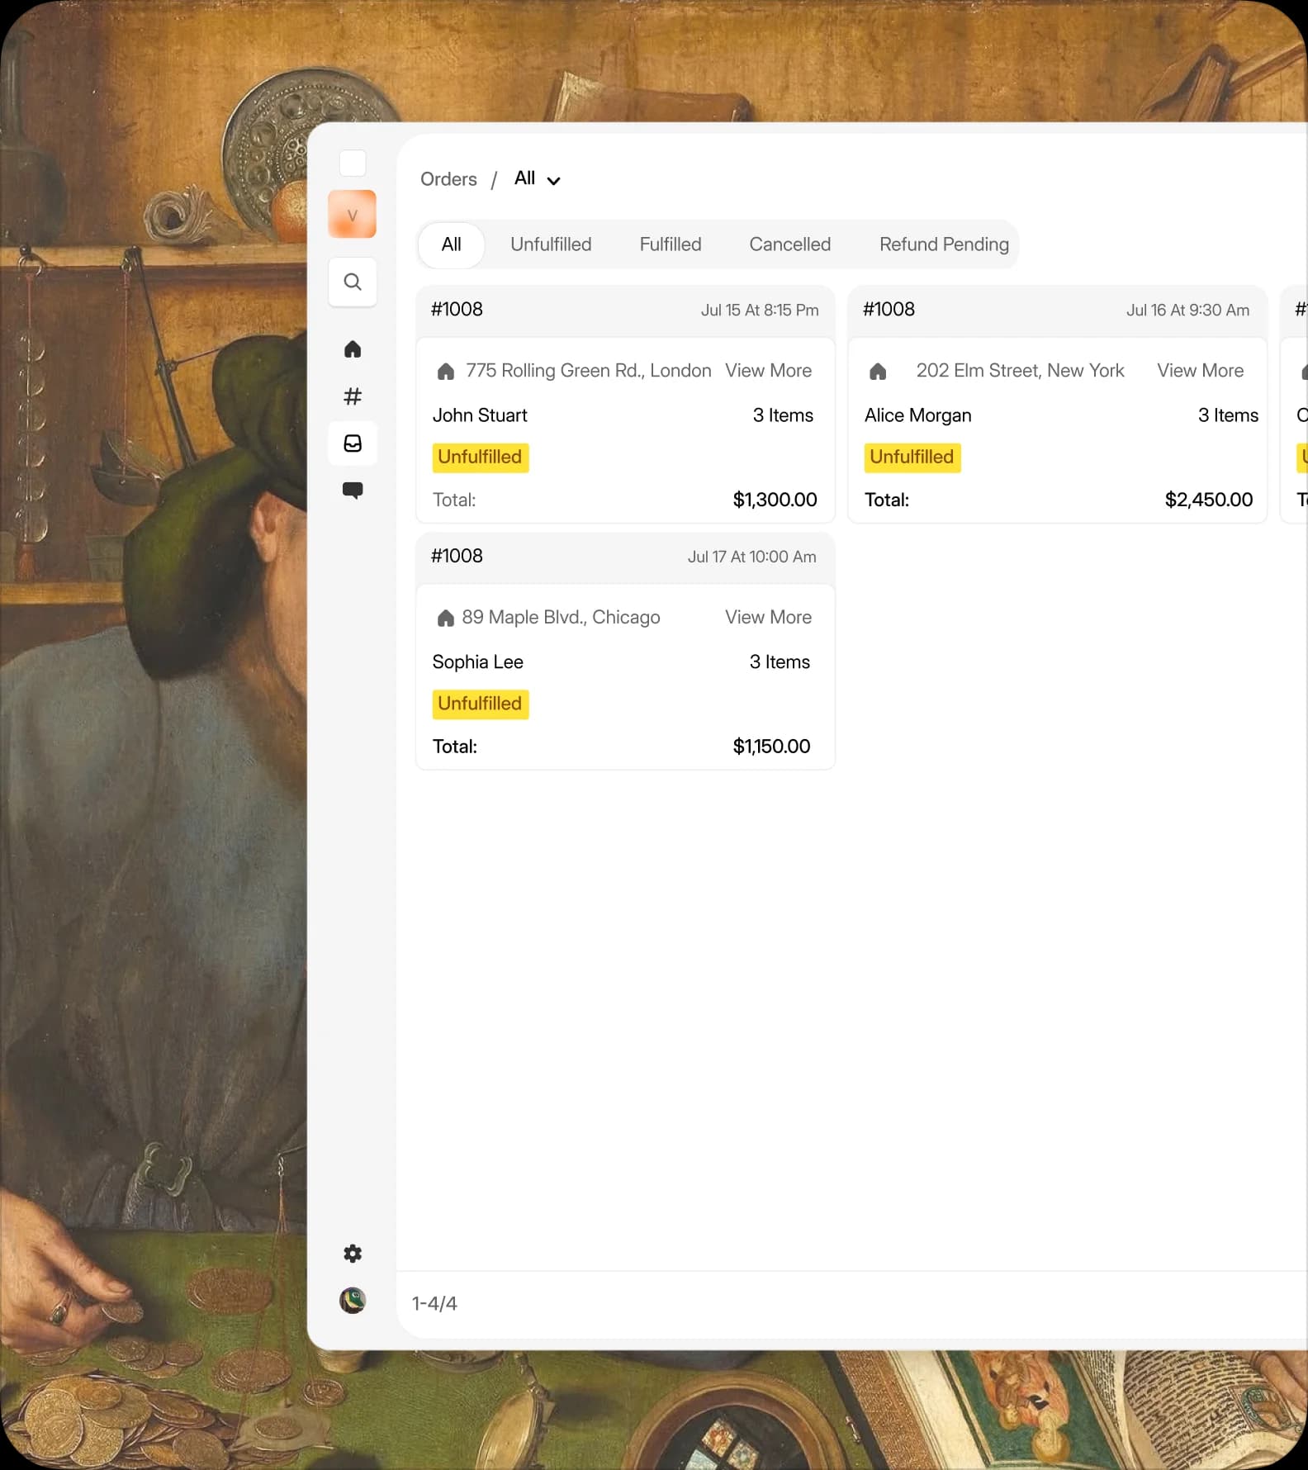Select the All filter tab

(451, 244)
